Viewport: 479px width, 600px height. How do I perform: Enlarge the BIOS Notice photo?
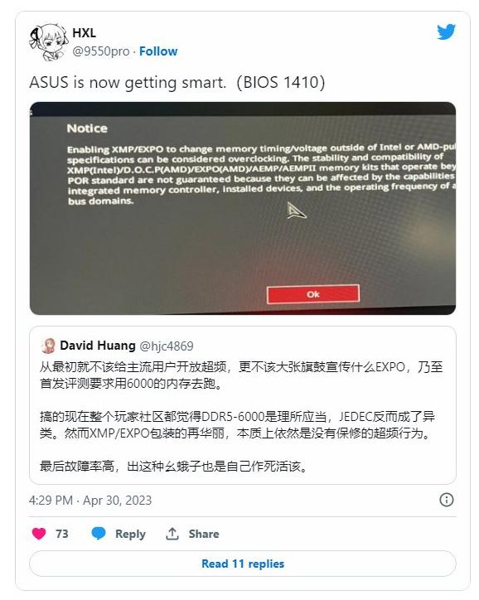(x=243, y=208)
